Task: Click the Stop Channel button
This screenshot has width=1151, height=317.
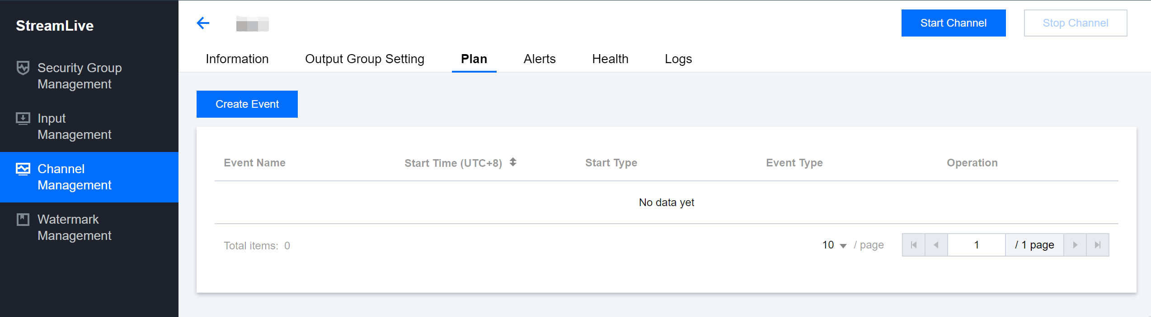Action: click(1075, 23)
